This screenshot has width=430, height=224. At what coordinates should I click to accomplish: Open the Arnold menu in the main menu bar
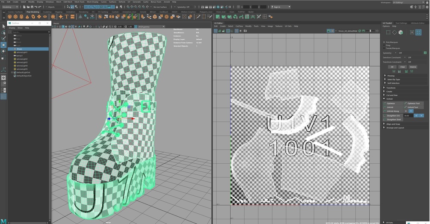click(x=167, y=2)
